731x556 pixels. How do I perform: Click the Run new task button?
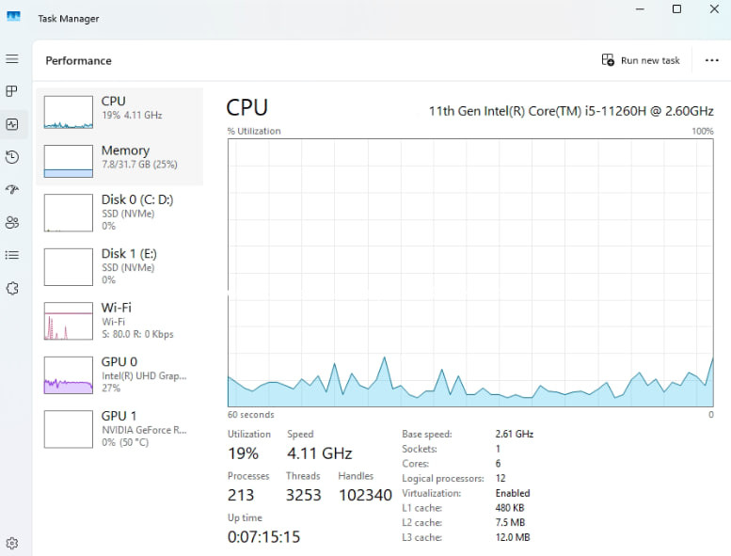(x=641, y=60)
